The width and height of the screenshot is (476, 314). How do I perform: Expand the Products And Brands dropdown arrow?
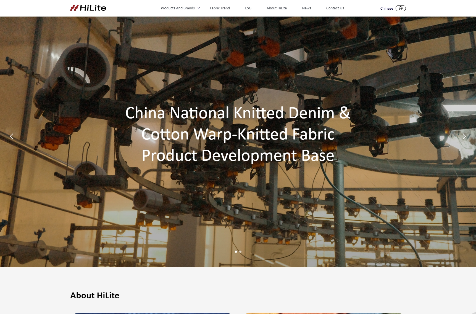[x=199, y=8]
